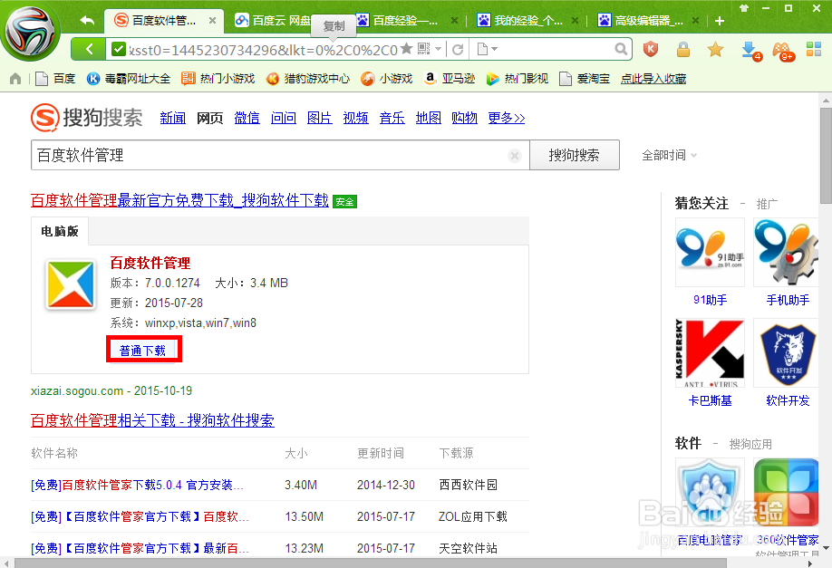
Task: Click the green 安全 safety badge
Action: pyautogui.click(x=344, y=201)
